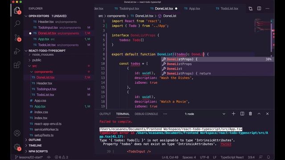This screenshot has width=285, height=160.
Task: Open the Accounts menu icon
Action: 17,133
